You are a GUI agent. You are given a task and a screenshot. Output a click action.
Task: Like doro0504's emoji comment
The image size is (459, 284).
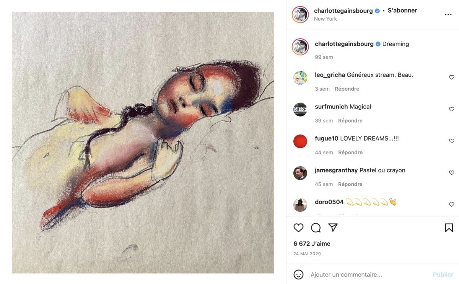(451, 204)
